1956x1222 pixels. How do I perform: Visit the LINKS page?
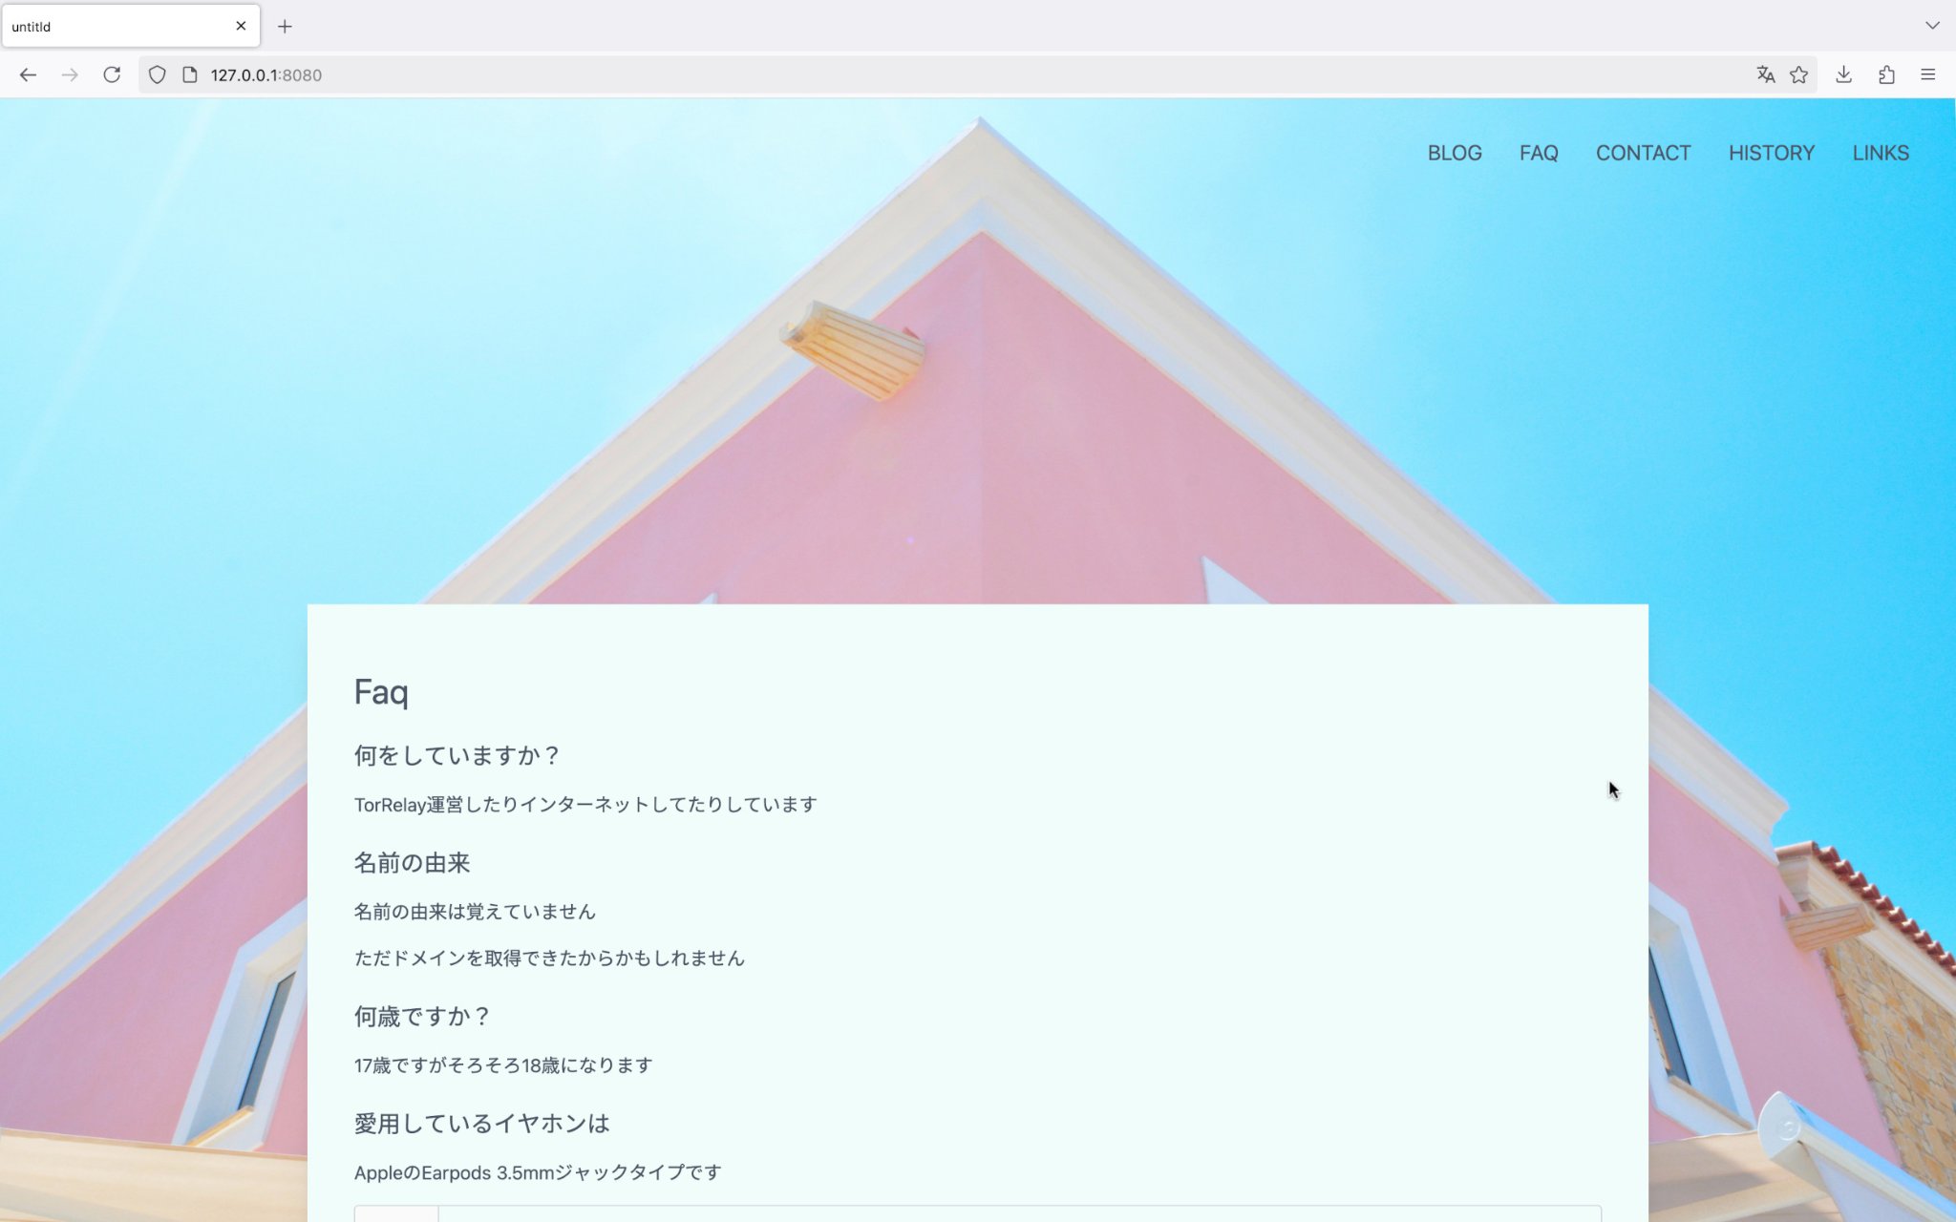click(1880, 153)
